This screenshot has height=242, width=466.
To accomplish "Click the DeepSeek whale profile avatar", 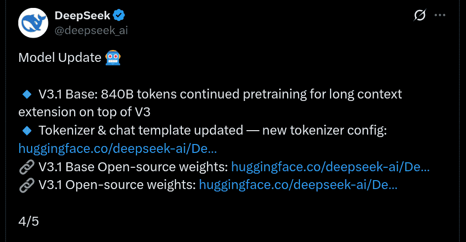I will 34,22.
